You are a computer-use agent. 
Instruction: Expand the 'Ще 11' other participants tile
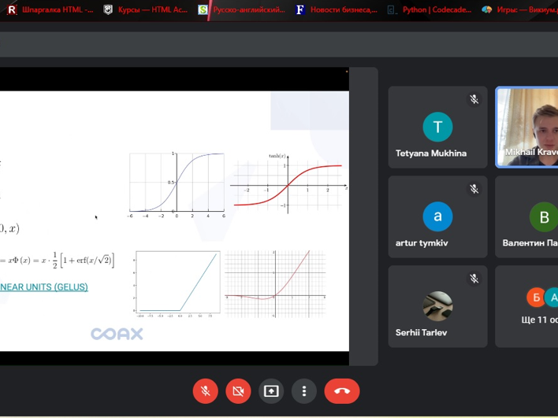pos(526,307)
